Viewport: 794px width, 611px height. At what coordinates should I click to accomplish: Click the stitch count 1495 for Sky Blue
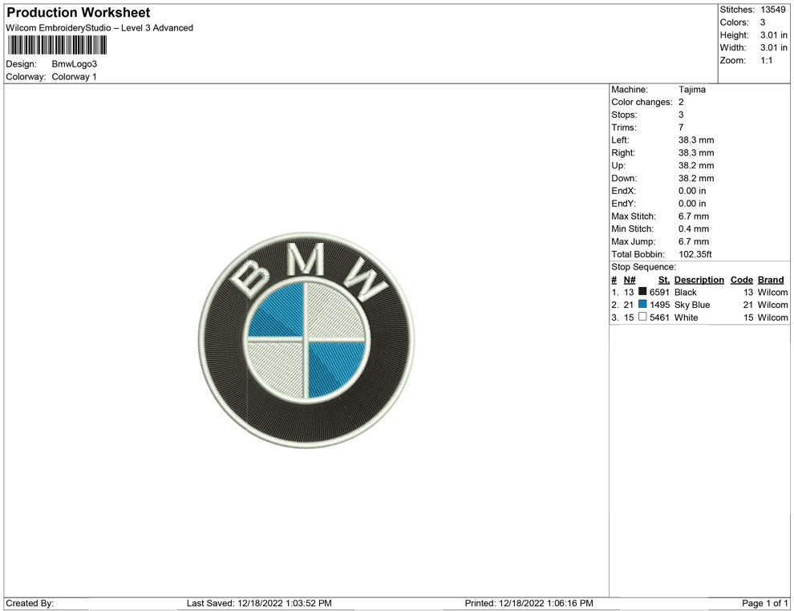point(659,305)
